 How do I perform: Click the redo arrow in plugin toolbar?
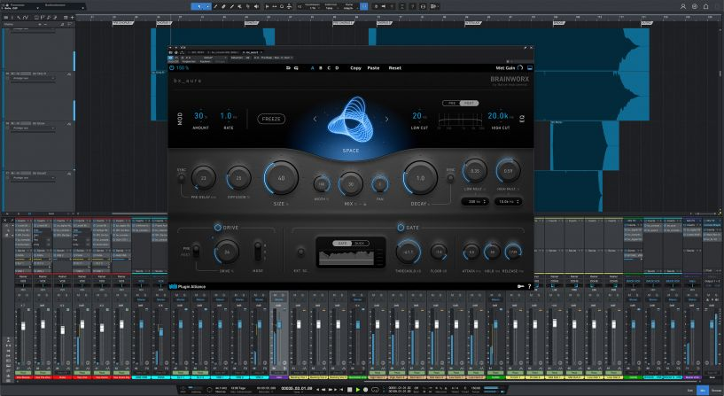296,68
